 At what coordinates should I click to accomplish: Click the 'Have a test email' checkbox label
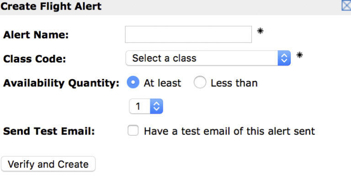229,131
